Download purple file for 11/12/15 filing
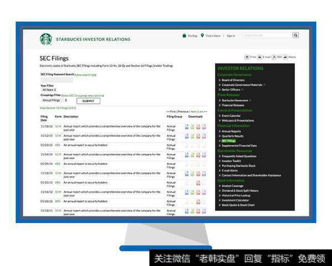332x266 pixels. pyautogui.click(x=204, y=136)
